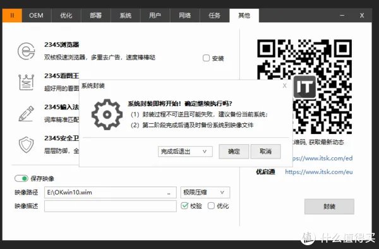379x249 pixels.
Task: Click the 2345输入法 pencil icon
Action: (26, 114)
